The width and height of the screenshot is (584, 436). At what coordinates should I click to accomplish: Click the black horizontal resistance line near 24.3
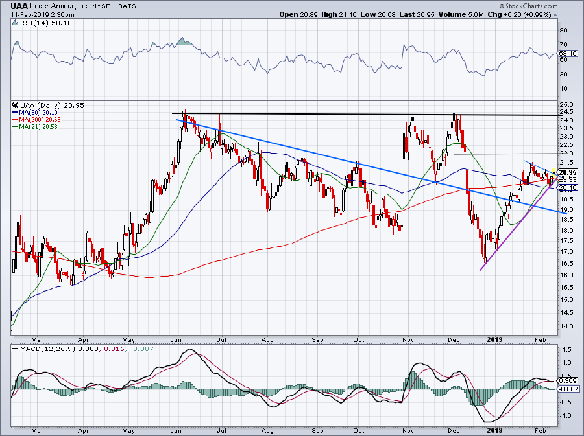(367, 115)
